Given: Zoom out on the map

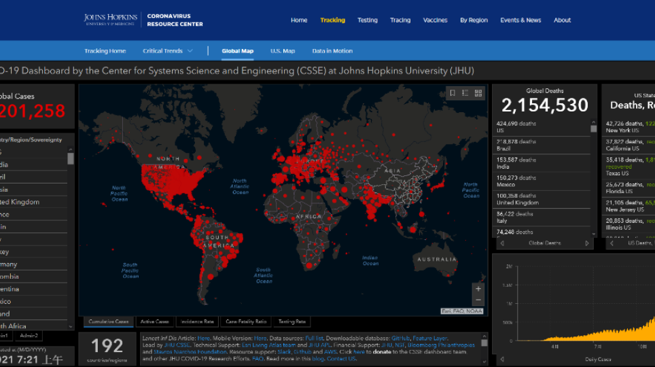Looking at the screenshot, I should click(x=478, y=300).
